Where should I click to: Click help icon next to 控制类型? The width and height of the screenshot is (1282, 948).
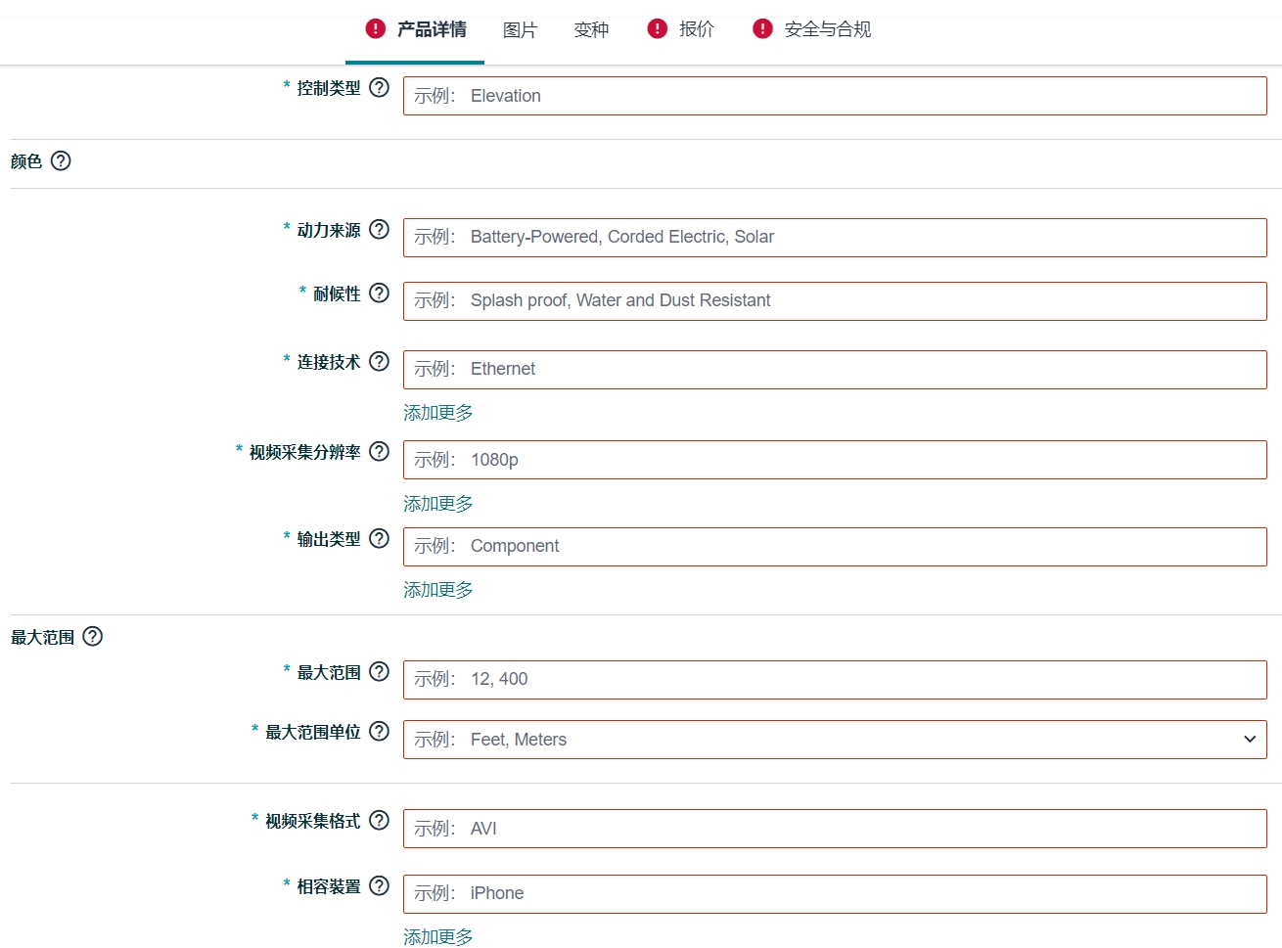click(379, 88)
